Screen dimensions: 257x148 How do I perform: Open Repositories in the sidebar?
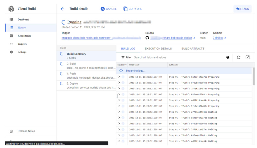pyautogui.click(x=24, y=36)
